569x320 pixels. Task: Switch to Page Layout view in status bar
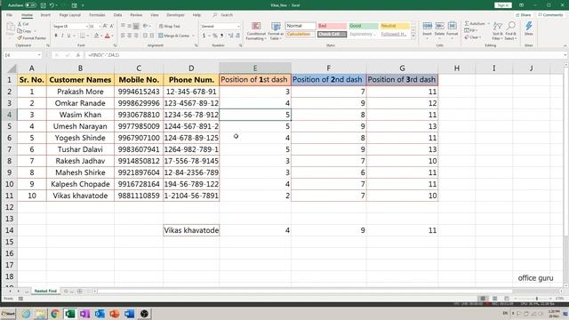point(494,299)
